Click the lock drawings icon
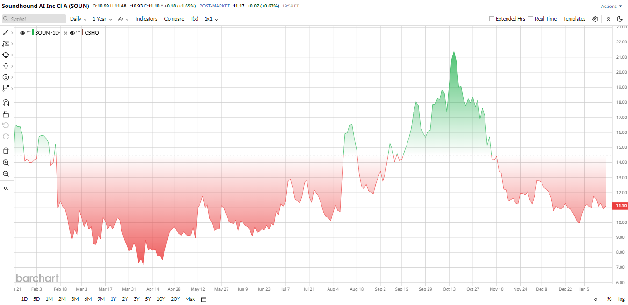Screen dimensions: 628x305 click(6, 114)
